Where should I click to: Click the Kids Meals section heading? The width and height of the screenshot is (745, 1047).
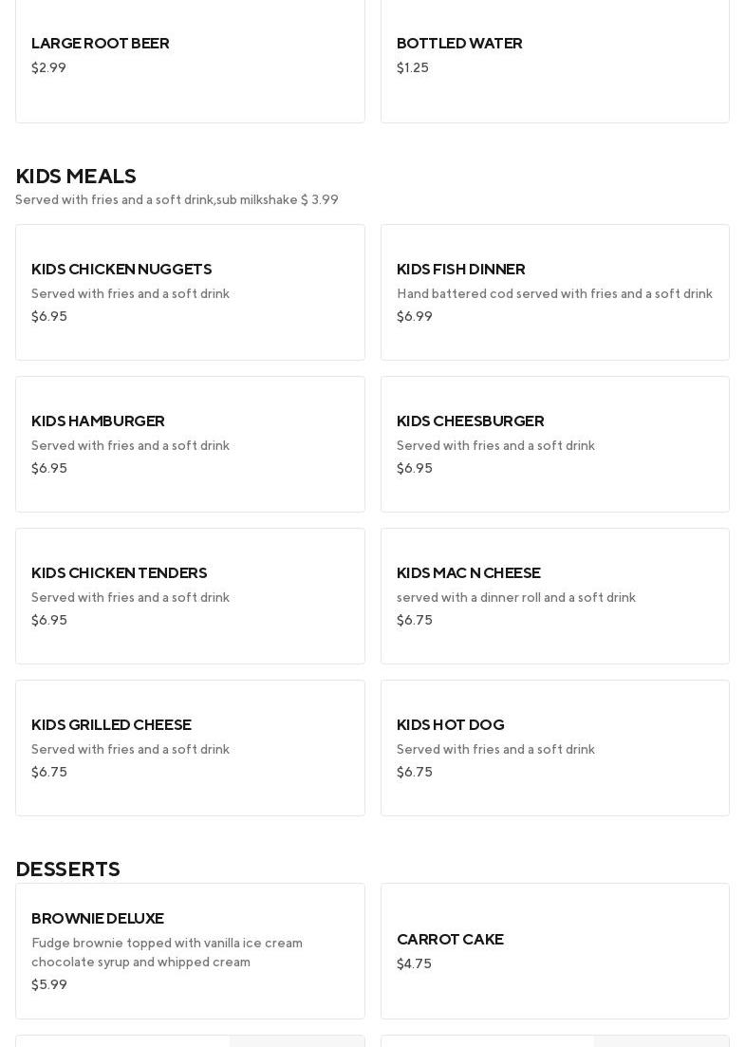[x=76, y=177]
